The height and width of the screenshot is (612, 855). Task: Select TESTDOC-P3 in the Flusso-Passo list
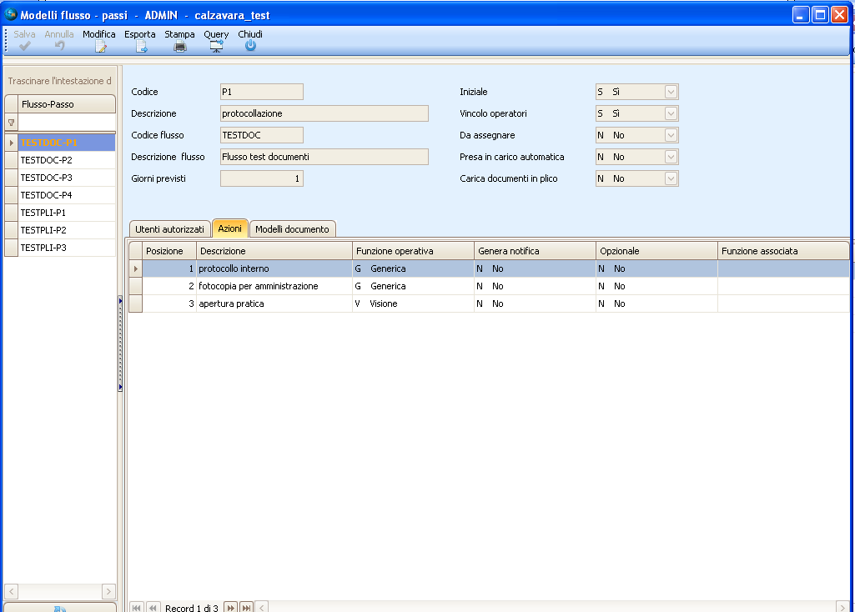pos(47,178)
